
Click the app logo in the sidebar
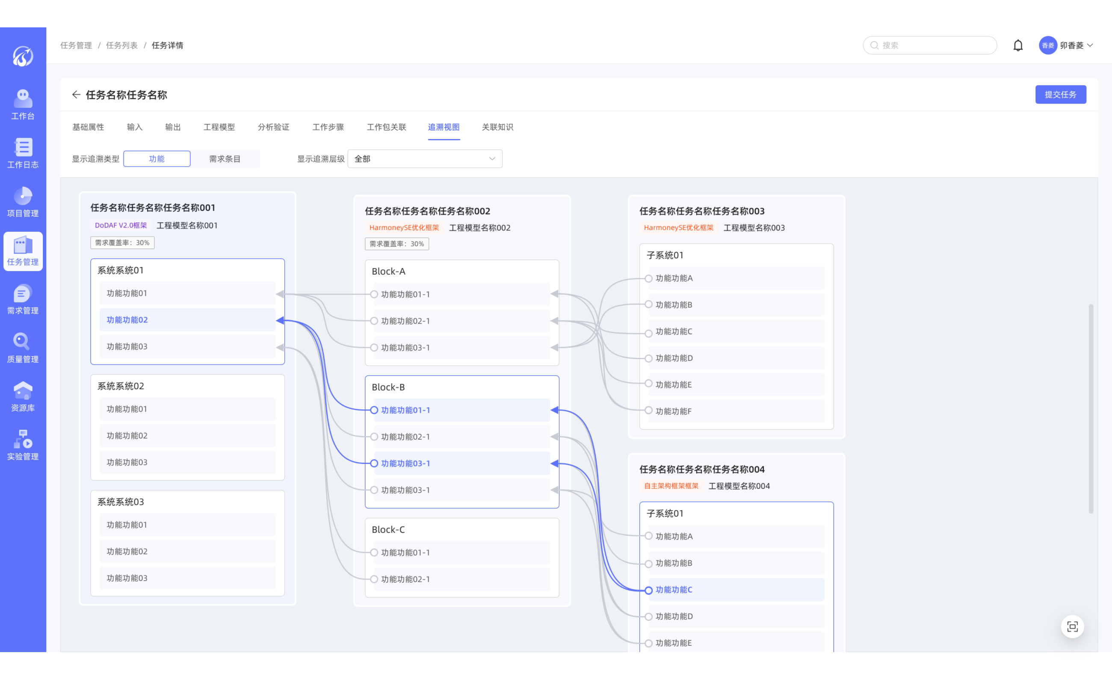[x=23, y=56]
